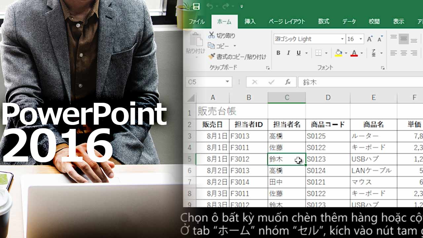Switch to the データ (Data) tab
The image size is (423, 238).
click(349, 21)
